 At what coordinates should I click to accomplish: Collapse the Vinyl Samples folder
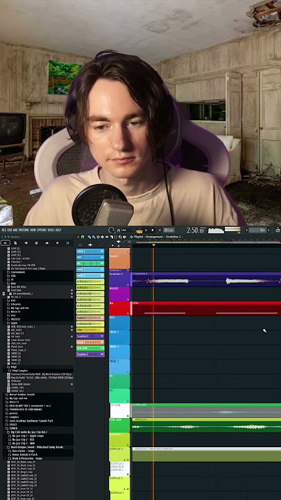tap(19, 371)
